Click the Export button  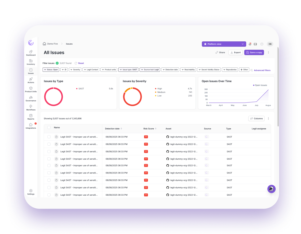[235, 52]
